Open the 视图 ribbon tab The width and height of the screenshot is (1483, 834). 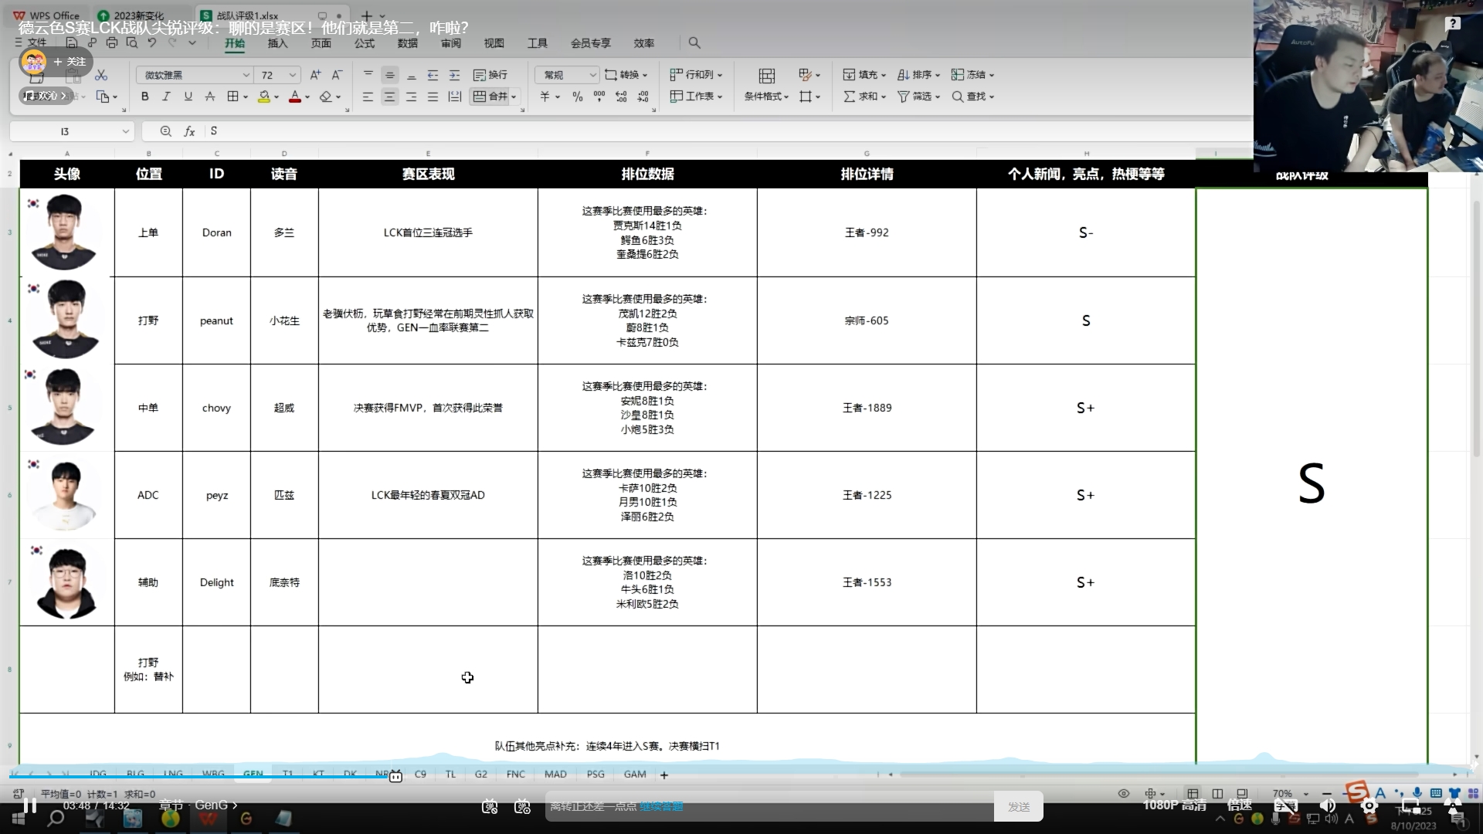[x=494, y=43]
